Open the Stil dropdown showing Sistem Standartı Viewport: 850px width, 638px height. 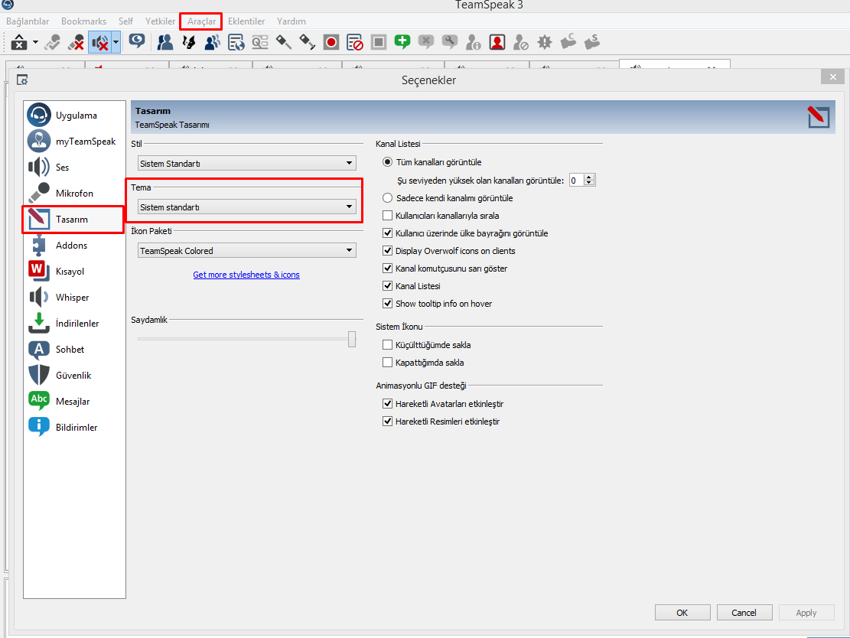(x=246, y=163)
